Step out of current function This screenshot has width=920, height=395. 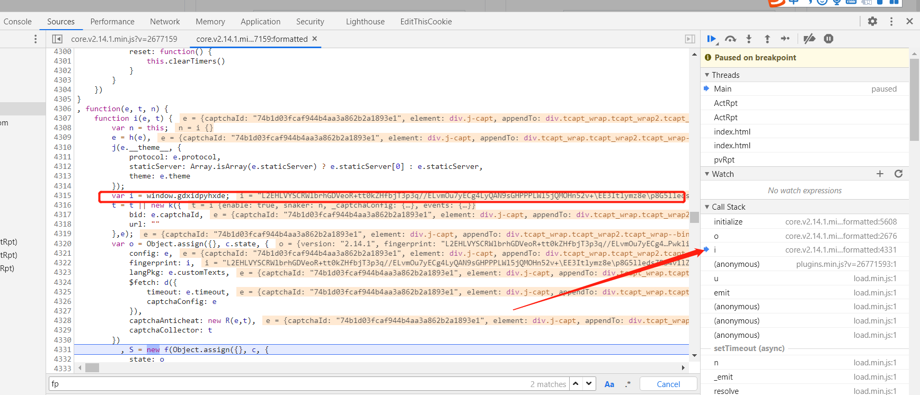[767, 39]
